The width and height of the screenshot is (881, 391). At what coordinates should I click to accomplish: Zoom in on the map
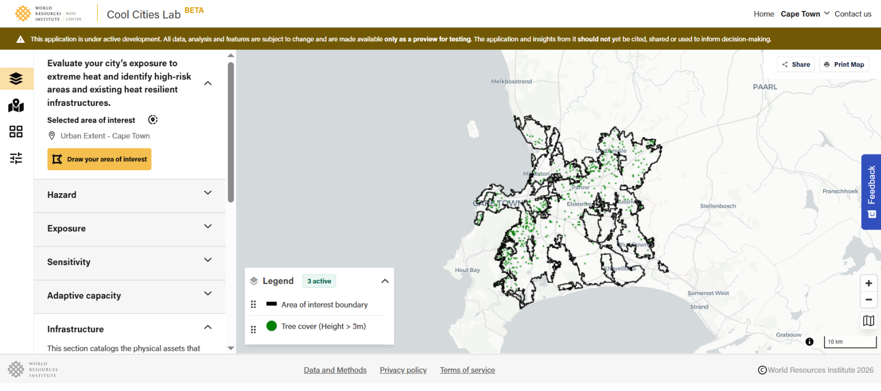click(x=868, y=283)
